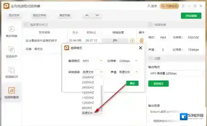The height and width of the screenshot is (126, 207).
Task: Select the 视频转GIF sidebar icon
Action: point(11,70)
